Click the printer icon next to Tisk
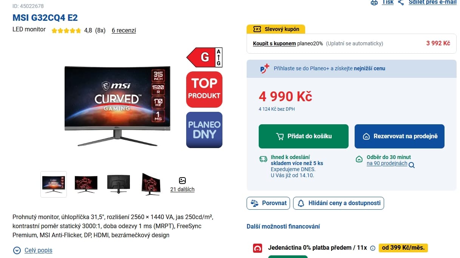Image resolution: width=460 pixels, height=258 pixels. click(x=374, y=2)
